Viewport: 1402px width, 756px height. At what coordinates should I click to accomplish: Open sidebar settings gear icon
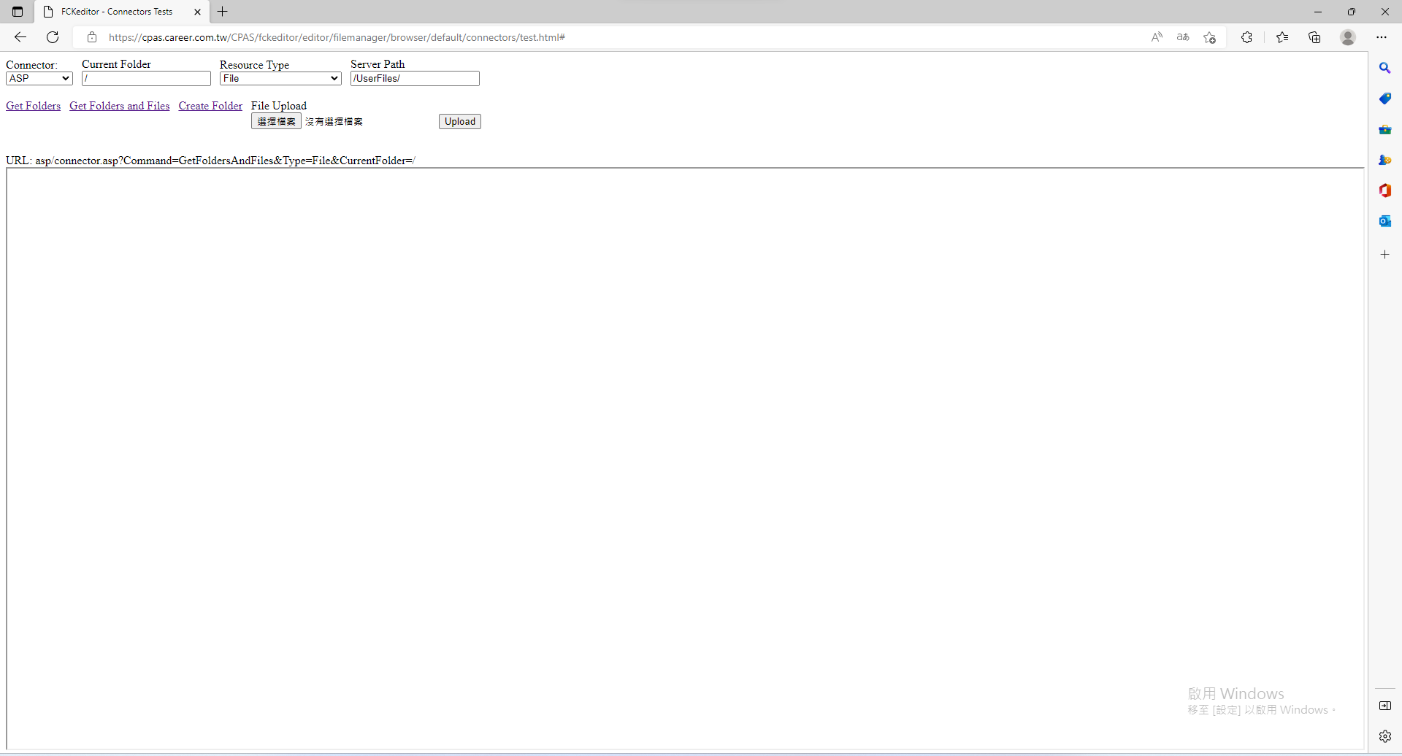tap(1385, 736)
